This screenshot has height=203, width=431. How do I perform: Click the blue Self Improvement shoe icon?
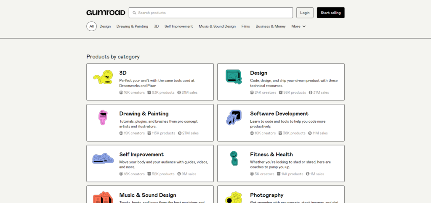click(x=103, y=158)
